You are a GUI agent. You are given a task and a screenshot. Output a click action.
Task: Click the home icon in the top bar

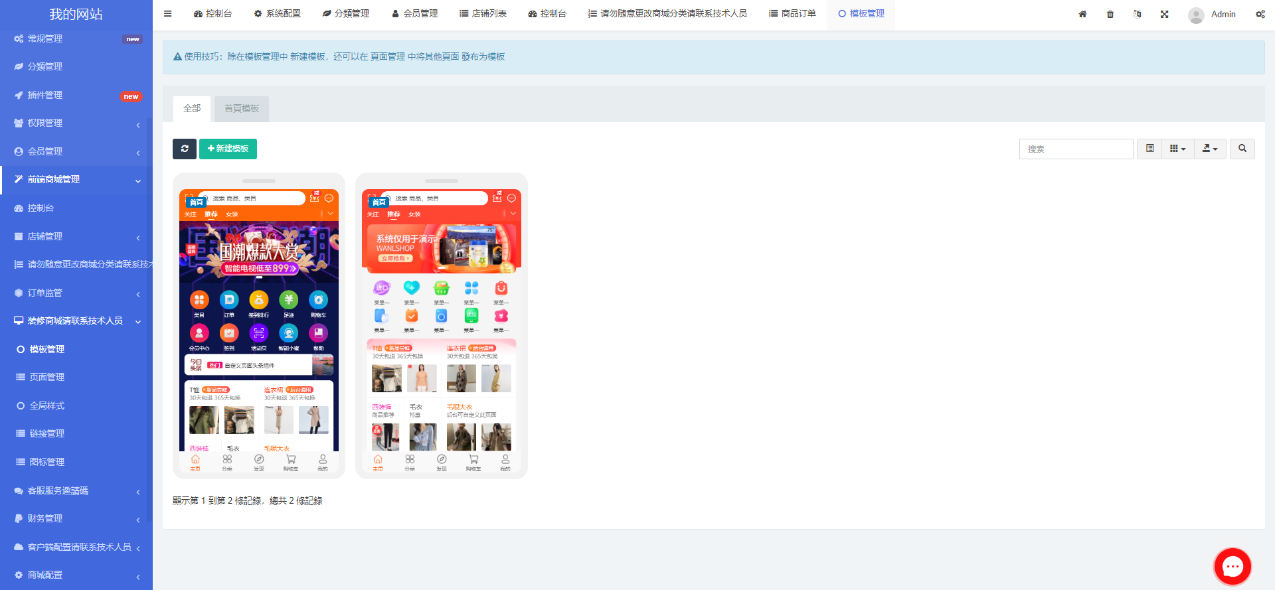click(x=1082, y=14)
